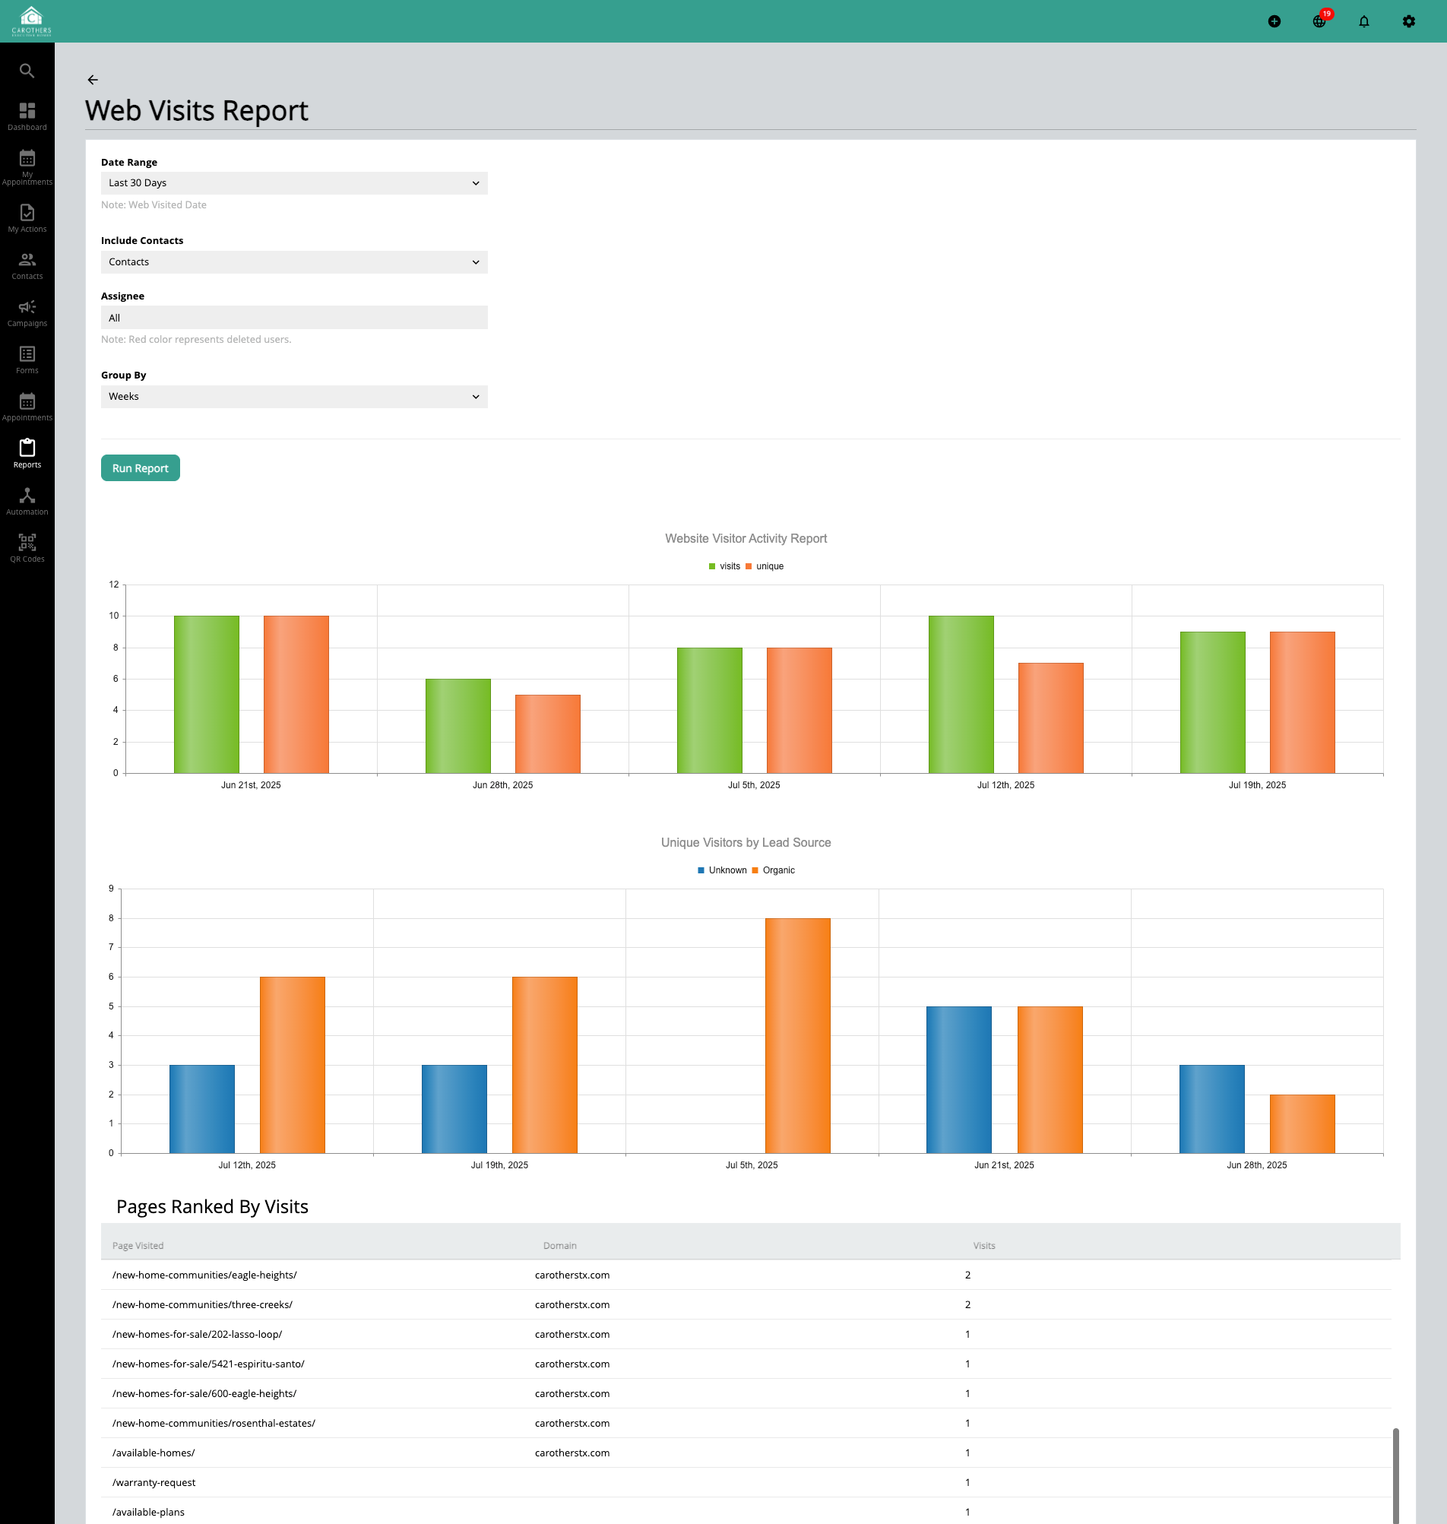
Task: Click the rosenthal-estates page row
Action: 746,1423
